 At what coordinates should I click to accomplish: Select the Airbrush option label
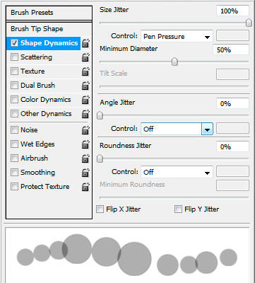[x=35, y=158]
